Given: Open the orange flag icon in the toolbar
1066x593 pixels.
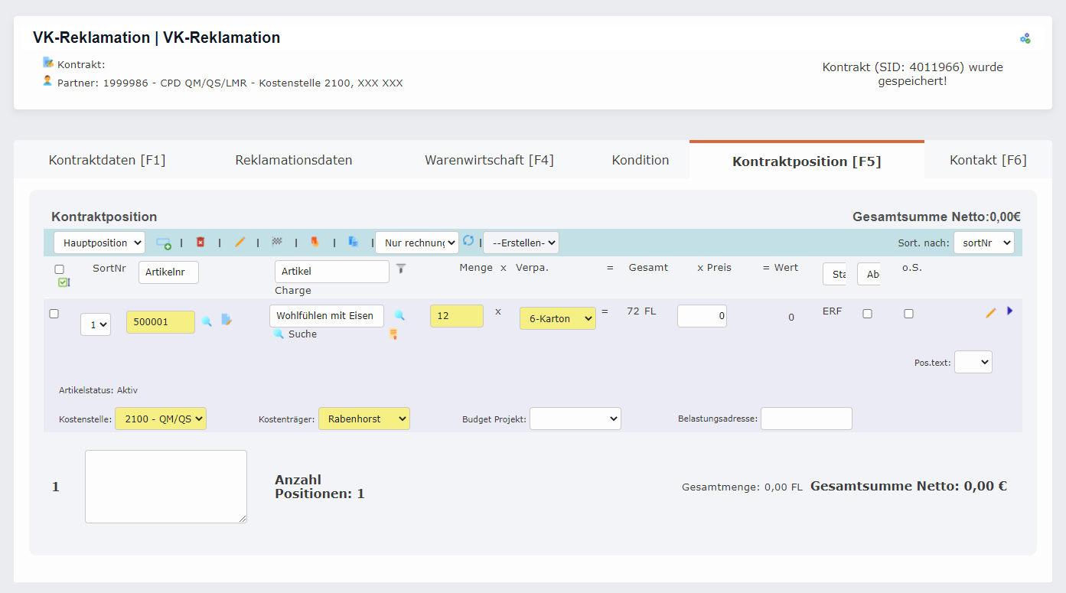Looking at the screenshot, I should point(315,242).
